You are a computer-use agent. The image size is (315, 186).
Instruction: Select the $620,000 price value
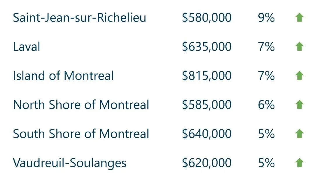[x=206, y=163]
